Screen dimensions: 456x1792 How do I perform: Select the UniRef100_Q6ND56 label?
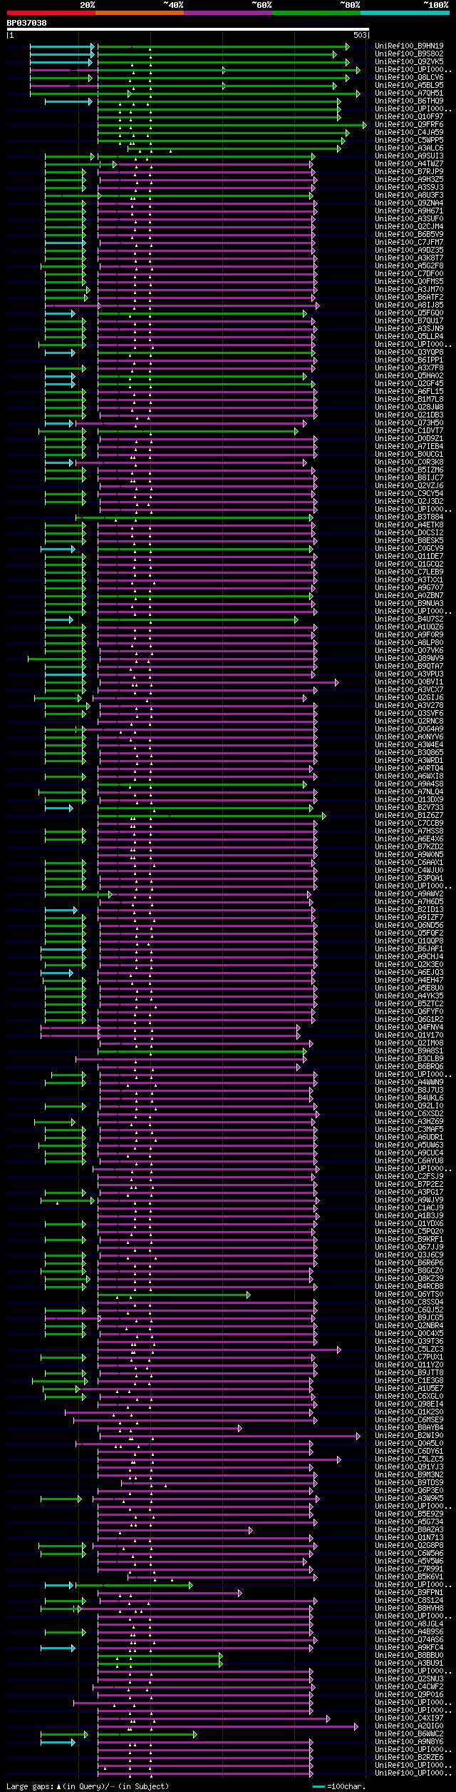(409, 925)
